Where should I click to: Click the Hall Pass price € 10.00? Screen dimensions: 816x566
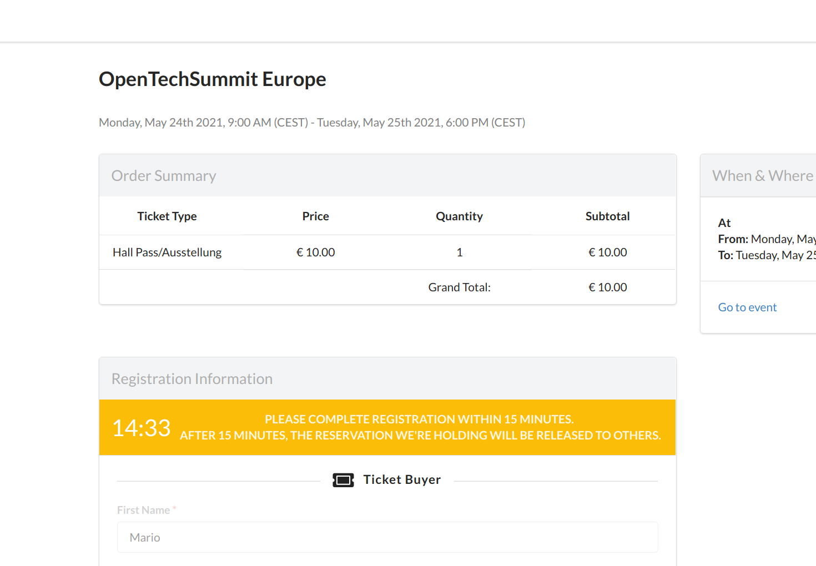(316, 252)
